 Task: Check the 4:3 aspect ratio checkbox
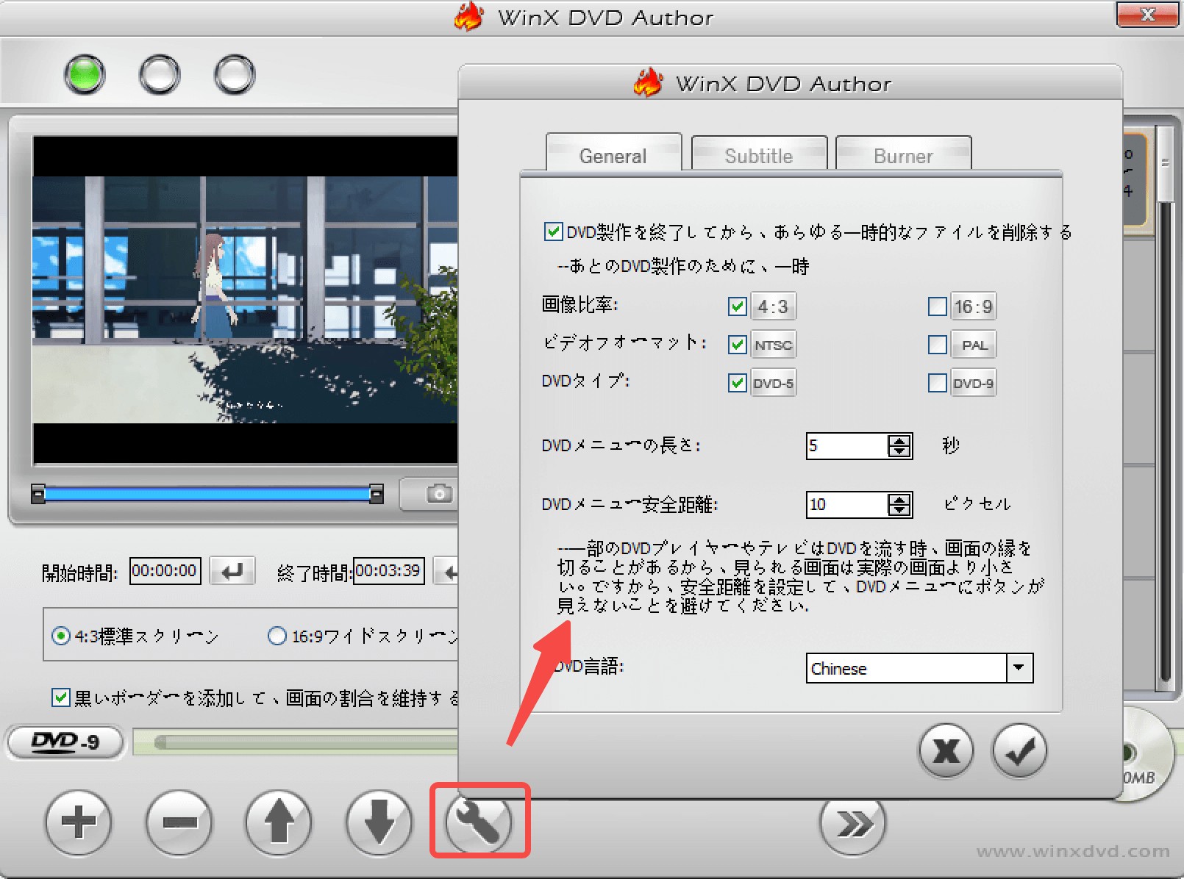click(x=737, y=306)
